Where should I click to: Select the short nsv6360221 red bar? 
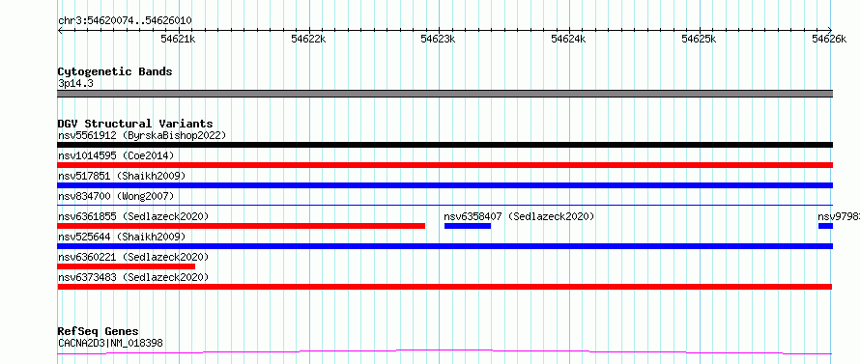pos(127,266)
